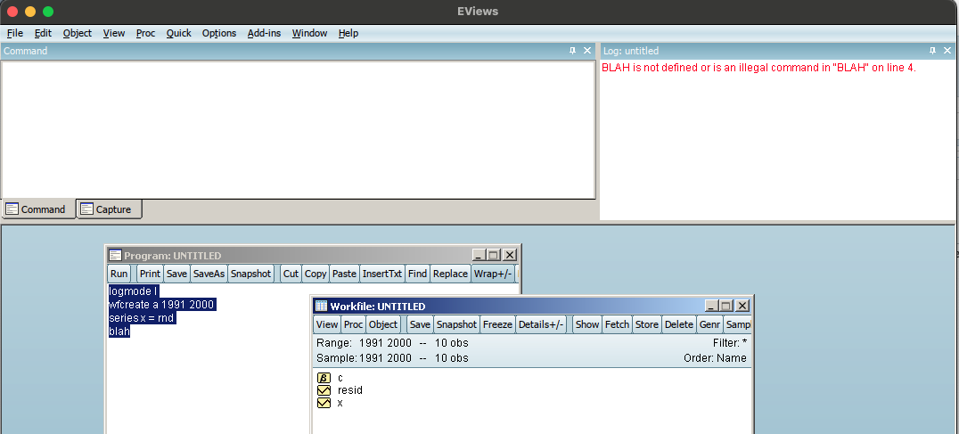Screen dimensions: 959x434
Task: Select the coefficient vector c icon
Action: (324, 378)
